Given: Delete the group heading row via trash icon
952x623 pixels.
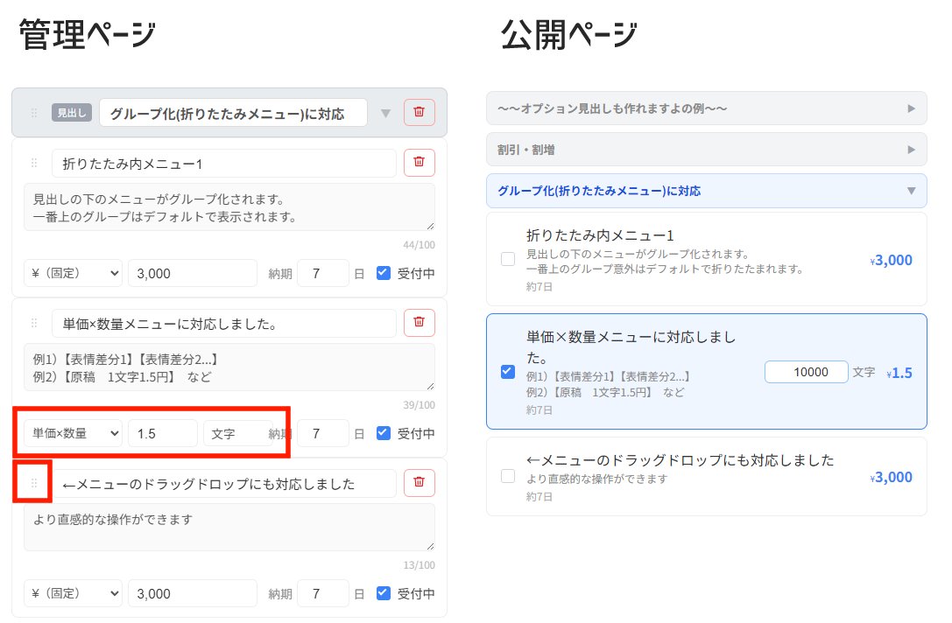Looking at the screenshot, I should click(x=419, y=112).
